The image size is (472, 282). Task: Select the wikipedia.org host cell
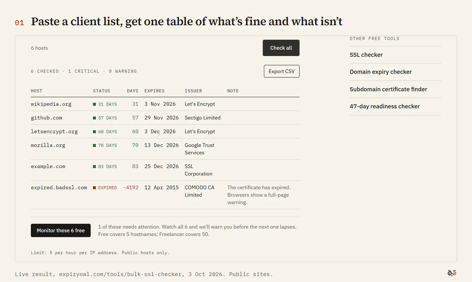[51, 104]
